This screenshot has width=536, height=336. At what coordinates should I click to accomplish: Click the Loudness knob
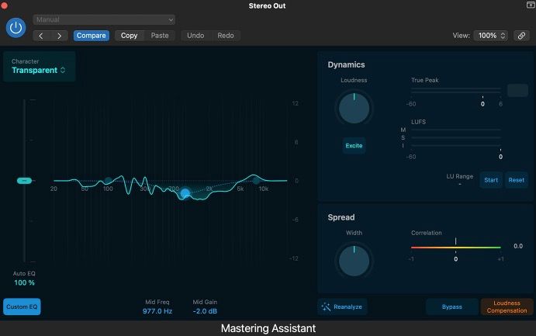coord(354,109)
